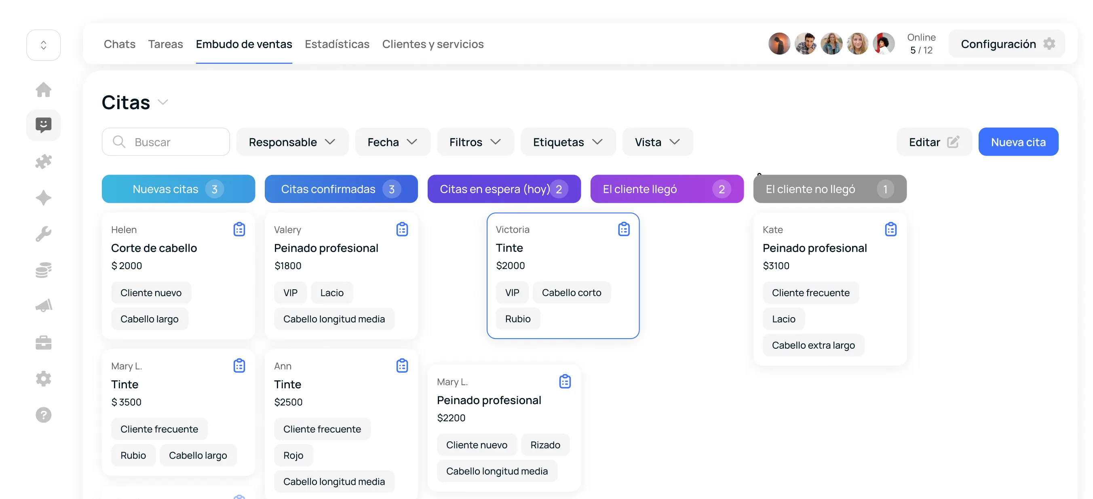
Task: Open the megaphone marketing icon
Action: [x=43, y=306]
